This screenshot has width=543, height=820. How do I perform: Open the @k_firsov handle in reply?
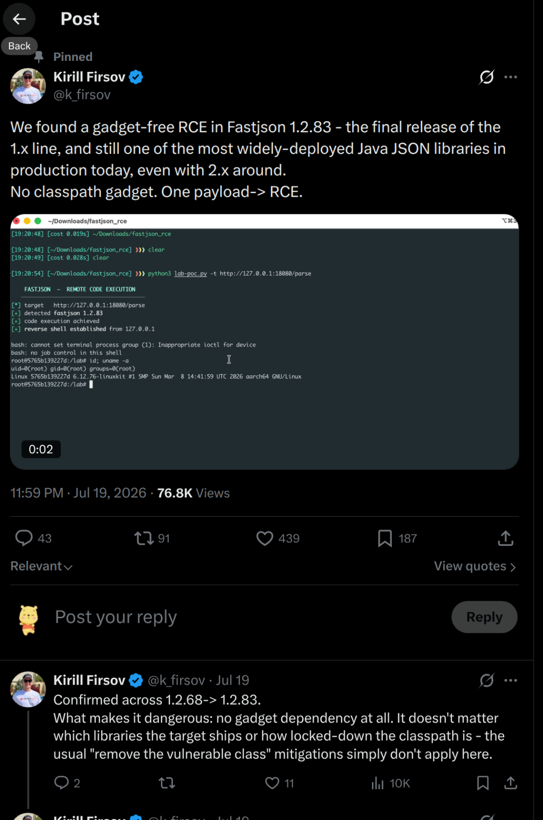176,680
